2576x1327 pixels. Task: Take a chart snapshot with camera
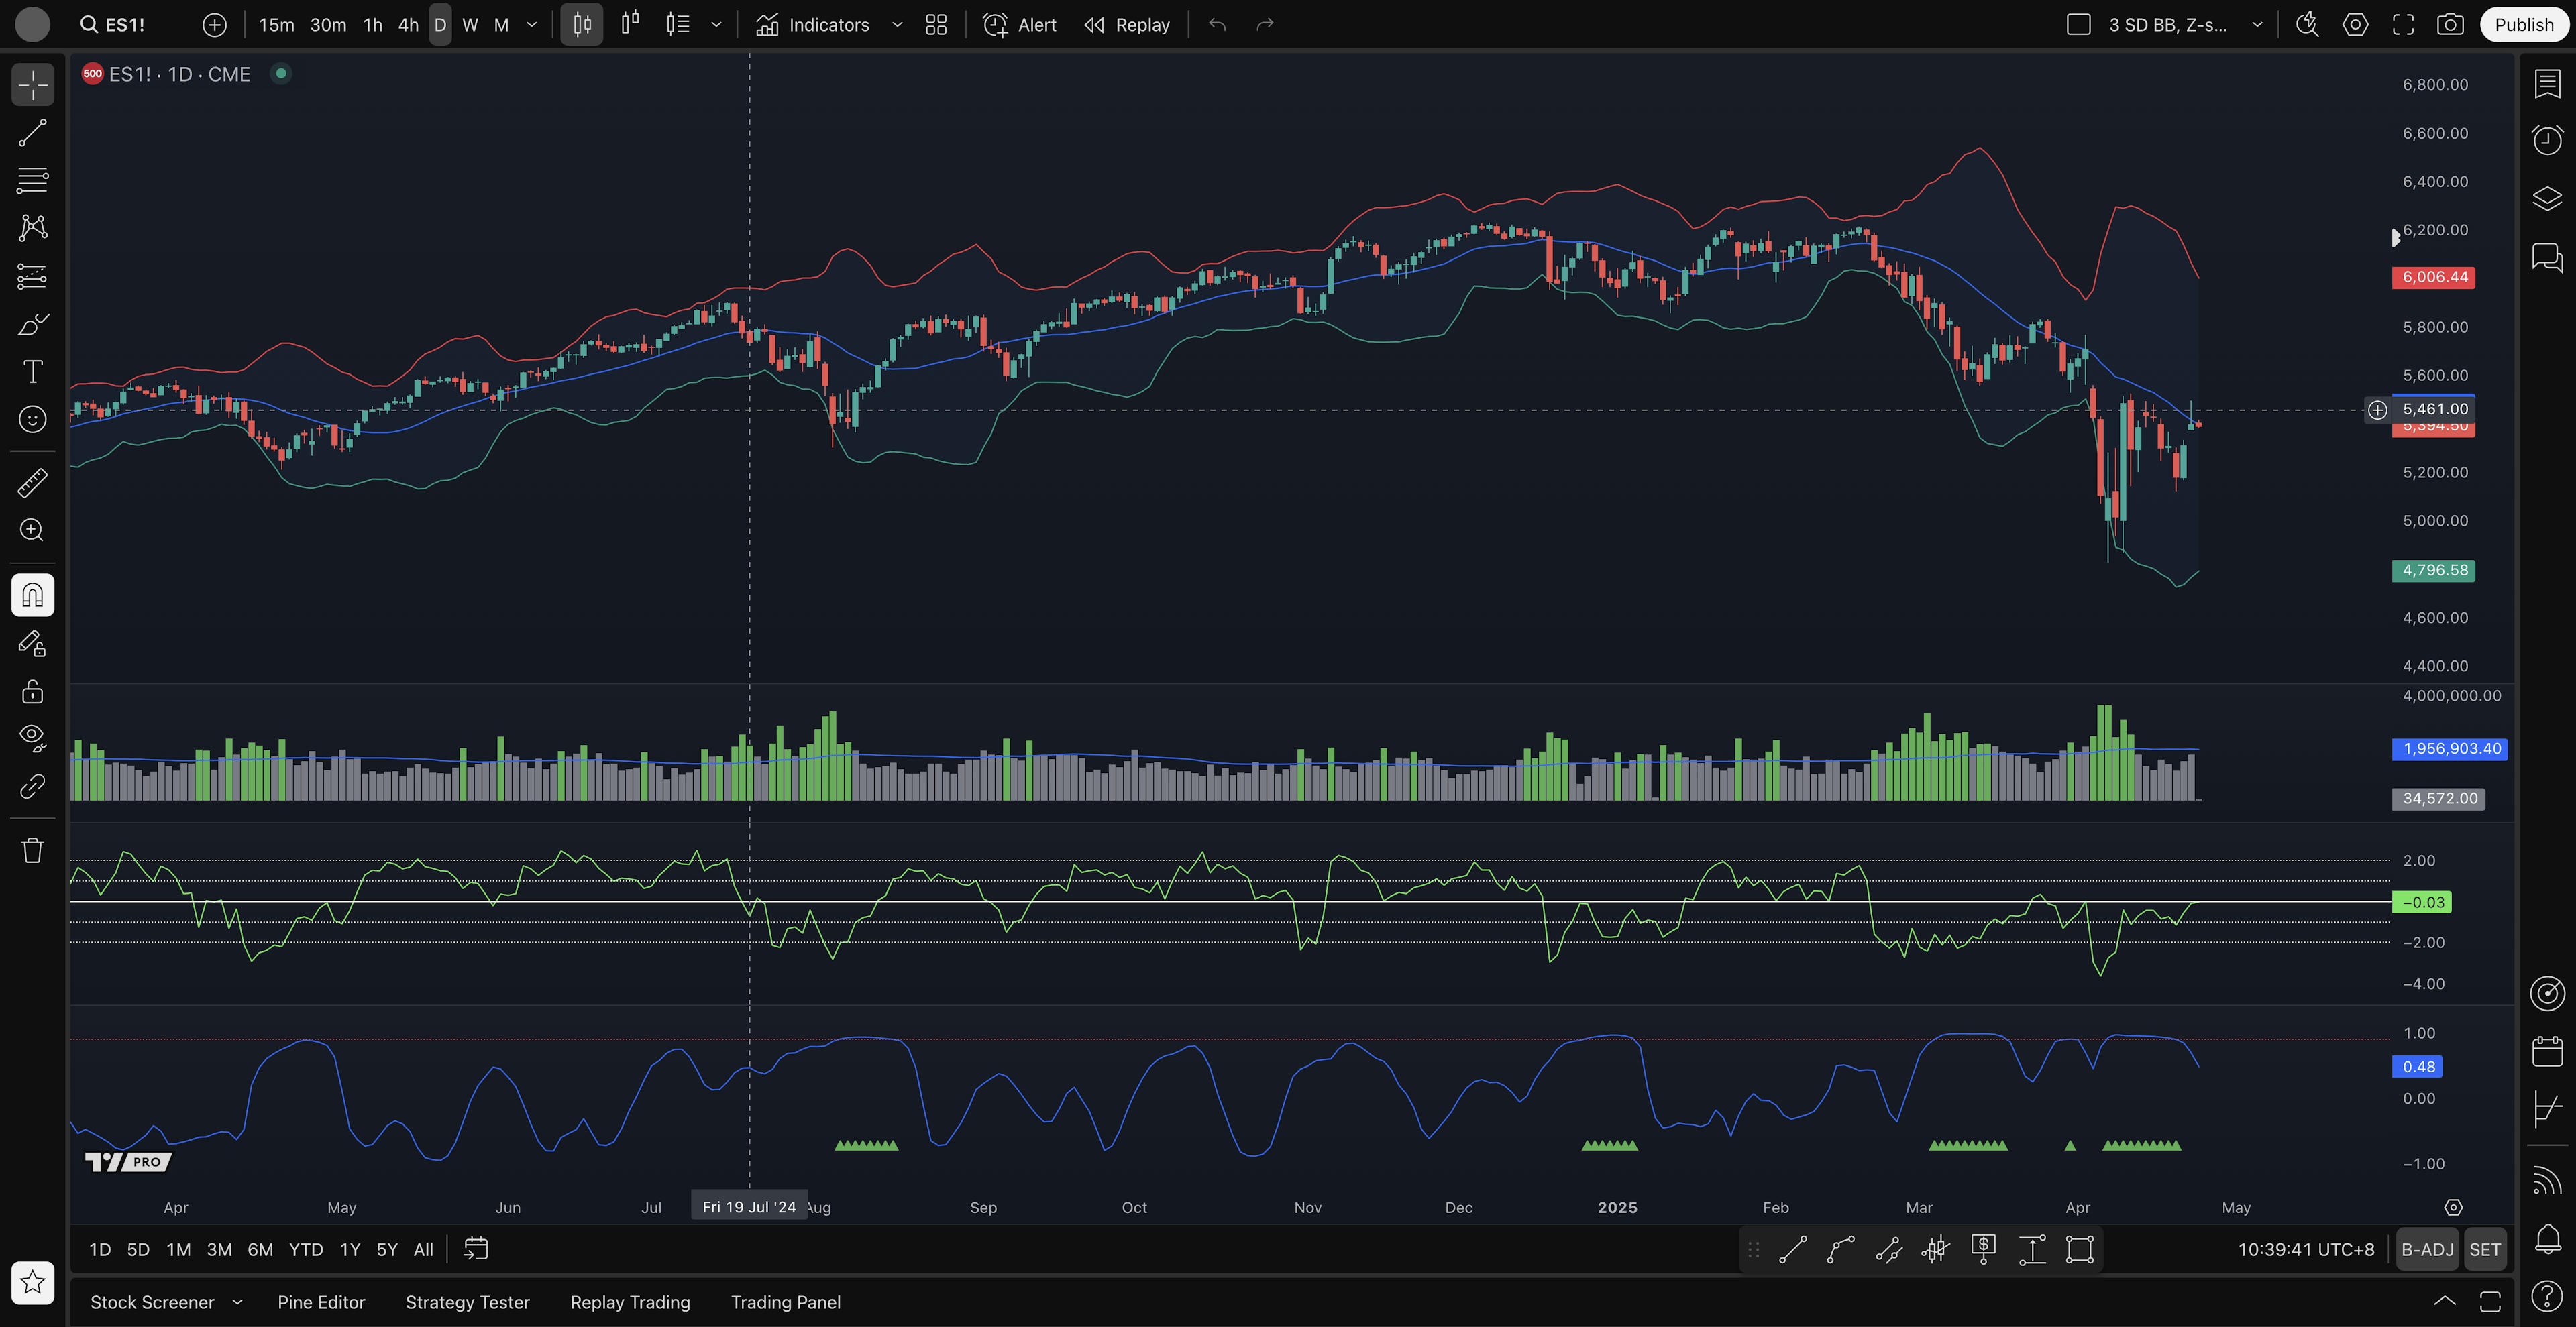click(x=2450, y=25)
